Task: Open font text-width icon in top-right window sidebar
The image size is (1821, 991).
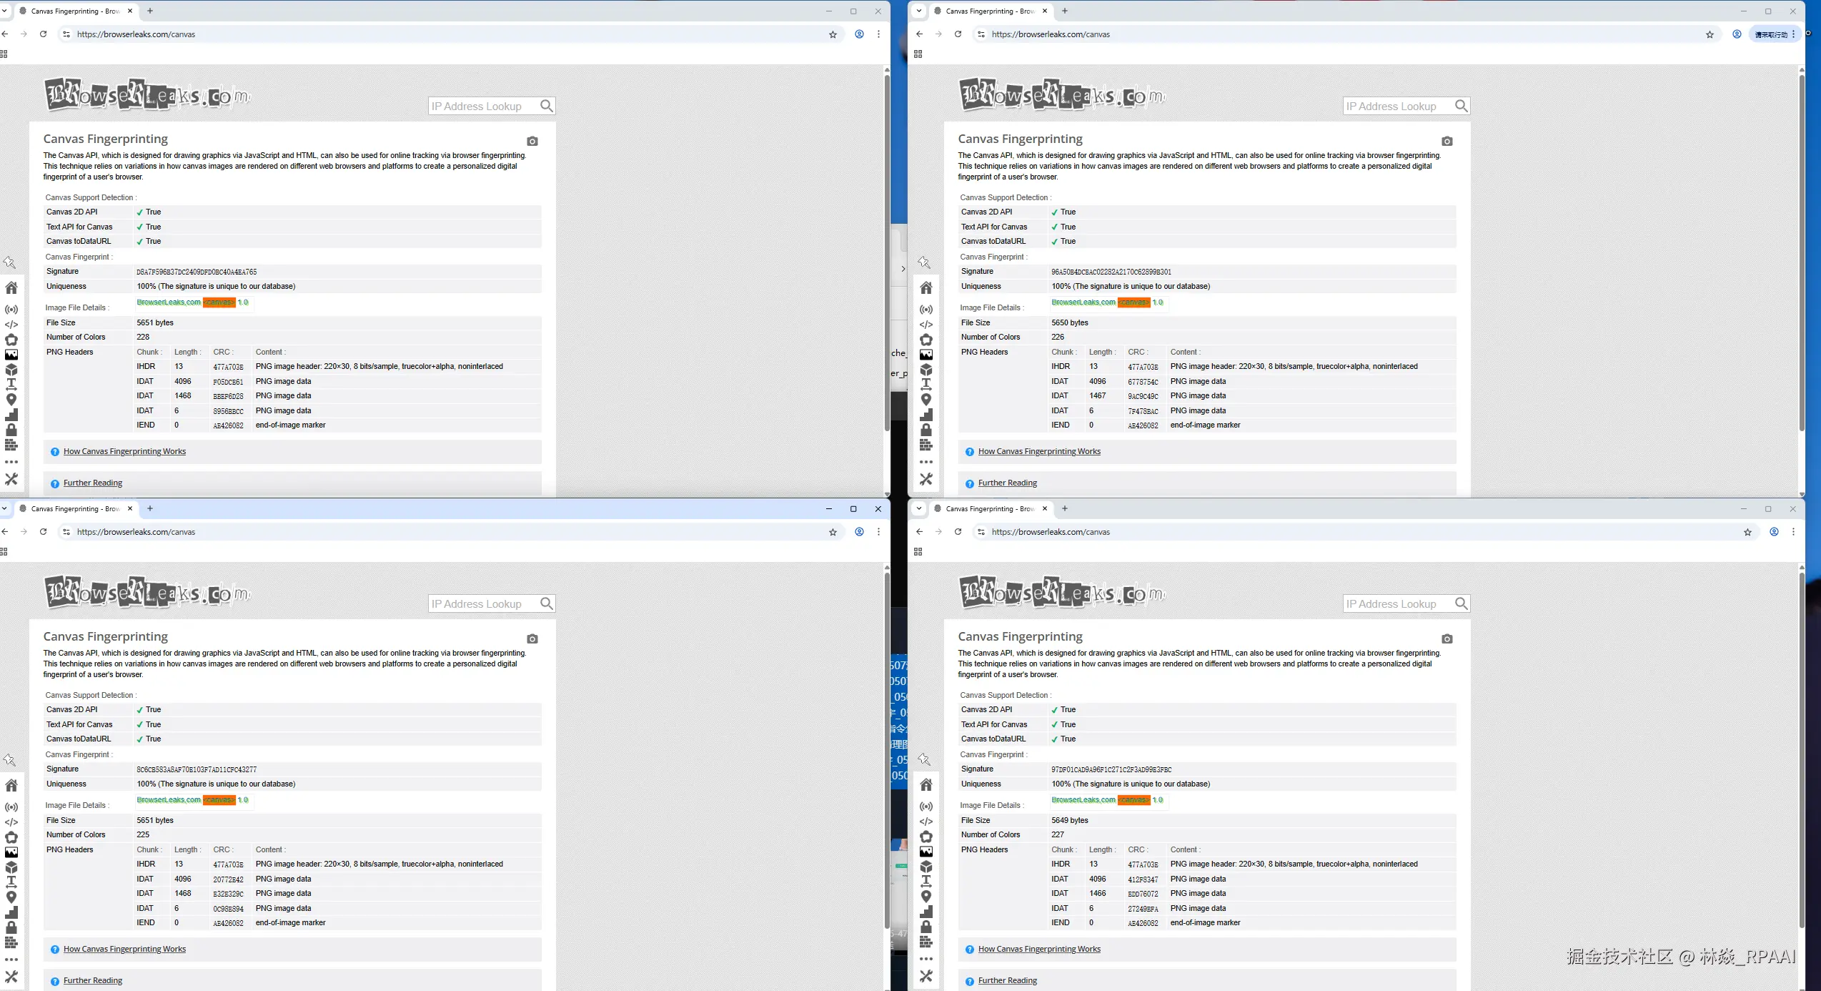Action: pos(926,385)
